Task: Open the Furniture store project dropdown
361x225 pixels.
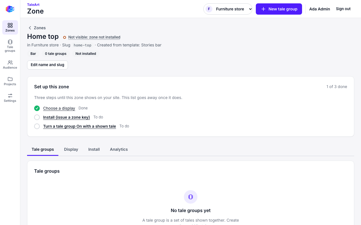Action: pos(228,9)
